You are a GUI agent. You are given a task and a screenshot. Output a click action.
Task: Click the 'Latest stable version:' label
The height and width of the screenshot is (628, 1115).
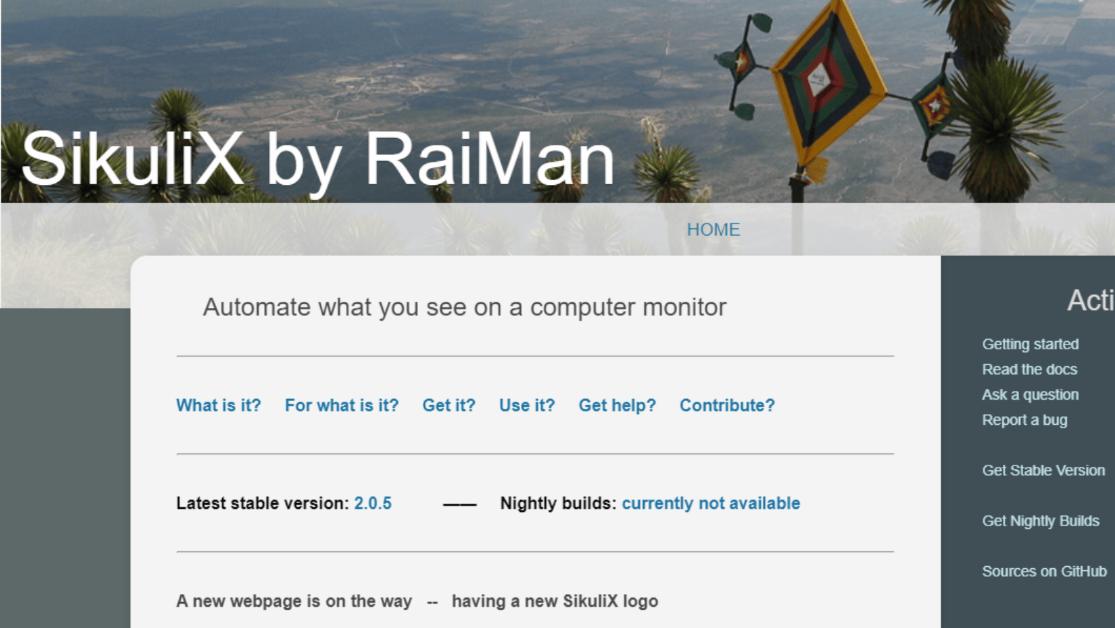pyautogui.click(x=262, y=504)
